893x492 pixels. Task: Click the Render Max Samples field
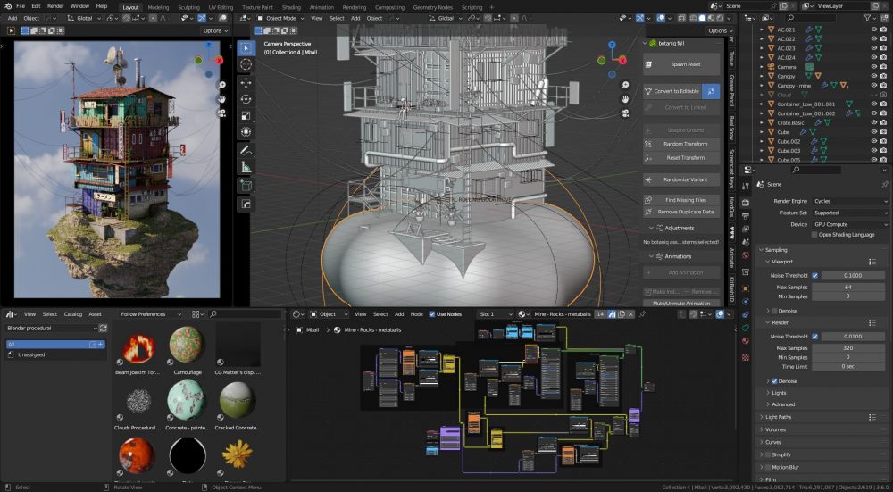pos(850,348)
